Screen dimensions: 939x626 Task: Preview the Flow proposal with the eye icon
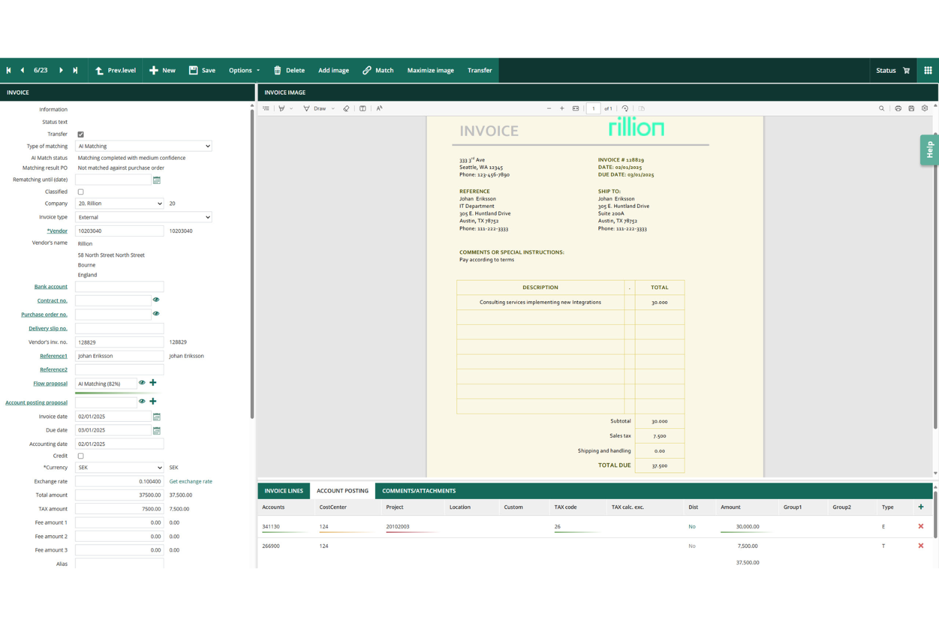(142, 383)
